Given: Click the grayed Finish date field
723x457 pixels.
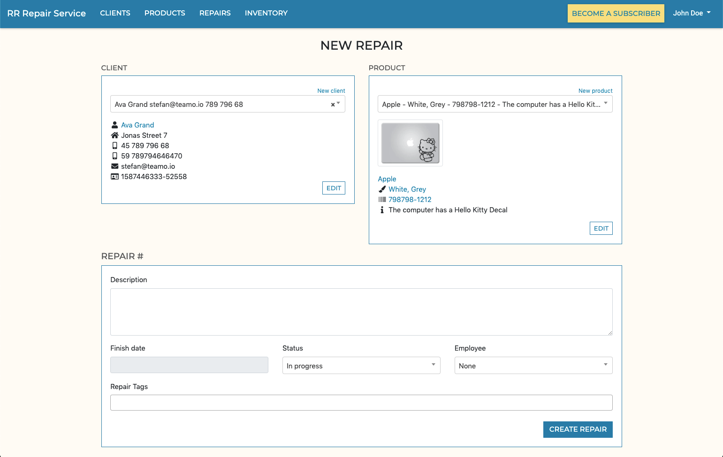Looking at the screenshot, I should 189,365.
